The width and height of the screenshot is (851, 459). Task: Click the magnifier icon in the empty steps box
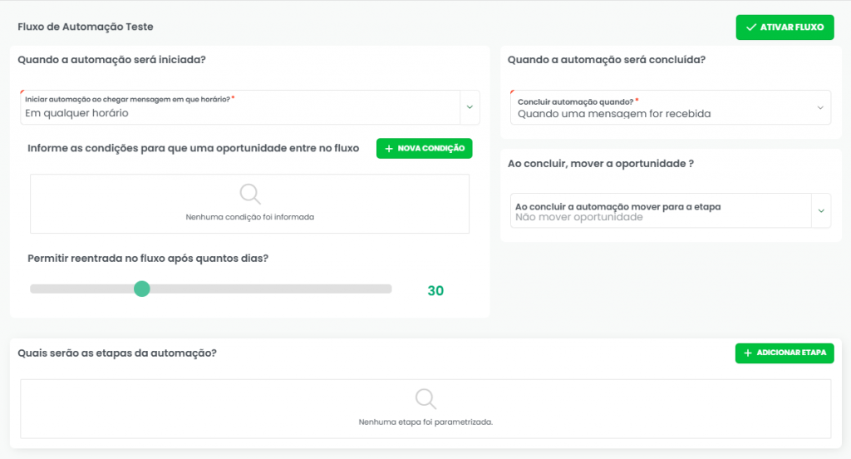[x=425, y=398]
